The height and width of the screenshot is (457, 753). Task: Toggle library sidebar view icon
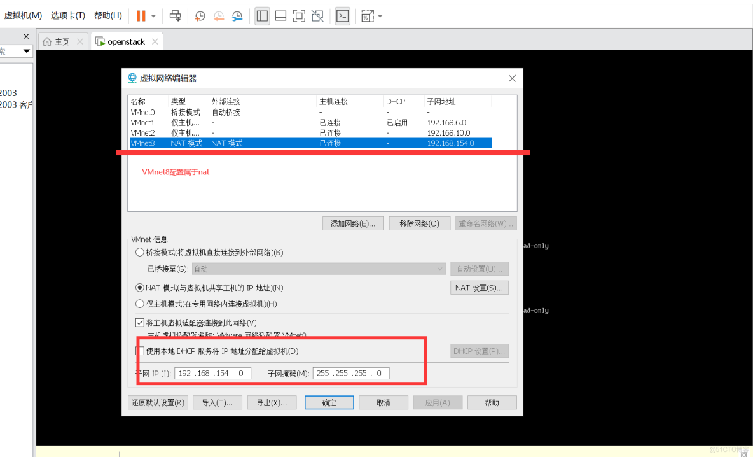262,16
